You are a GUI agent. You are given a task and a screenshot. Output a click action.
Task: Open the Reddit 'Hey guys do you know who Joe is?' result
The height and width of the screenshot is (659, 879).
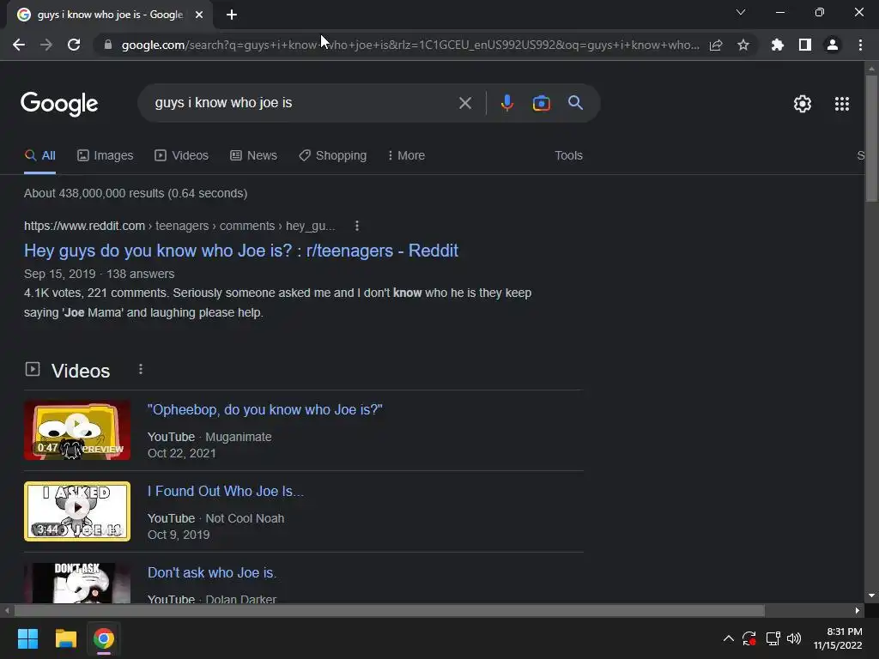[241, 251]
